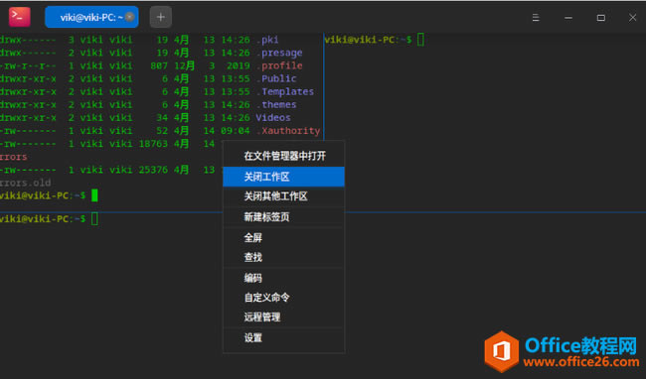
Task: Click the .themes directory name
Action: 276,105
